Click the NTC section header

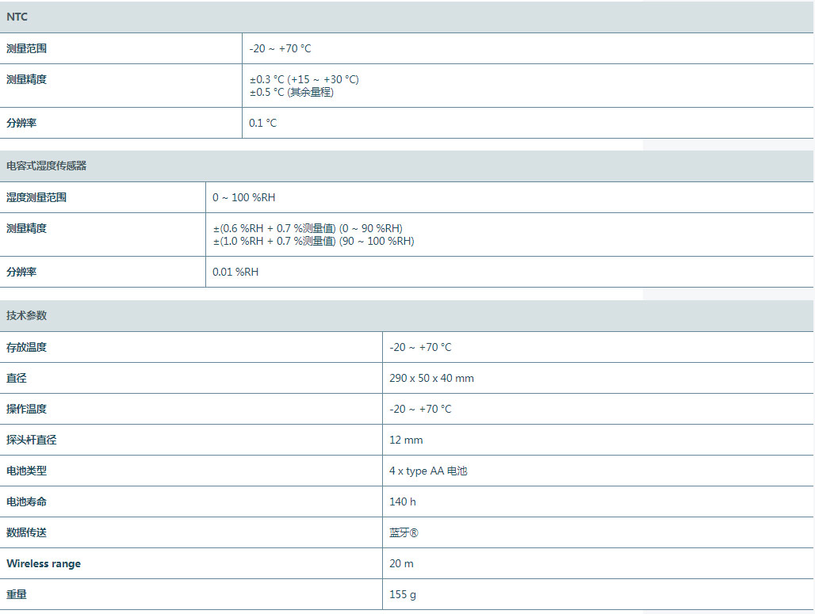point(17,17)
